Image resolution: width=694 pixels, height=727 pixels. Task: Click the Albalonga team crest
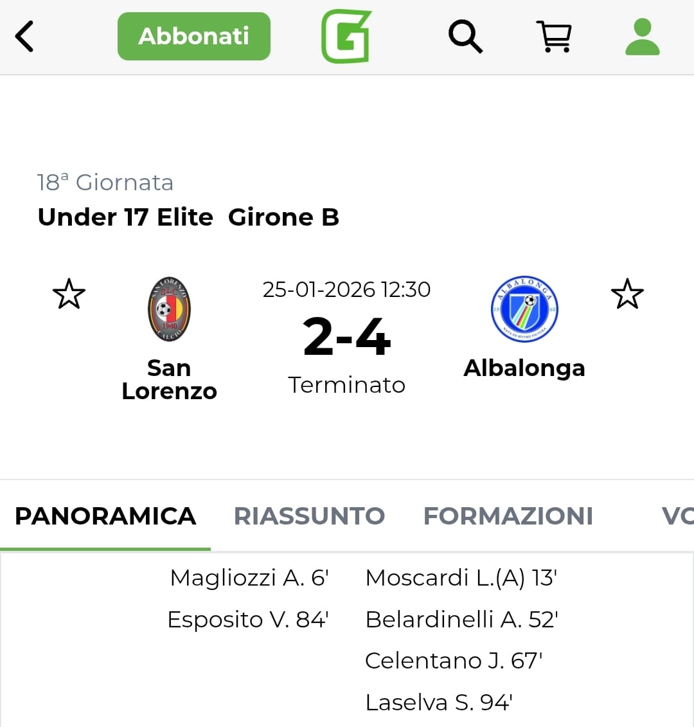pos(524,309)
